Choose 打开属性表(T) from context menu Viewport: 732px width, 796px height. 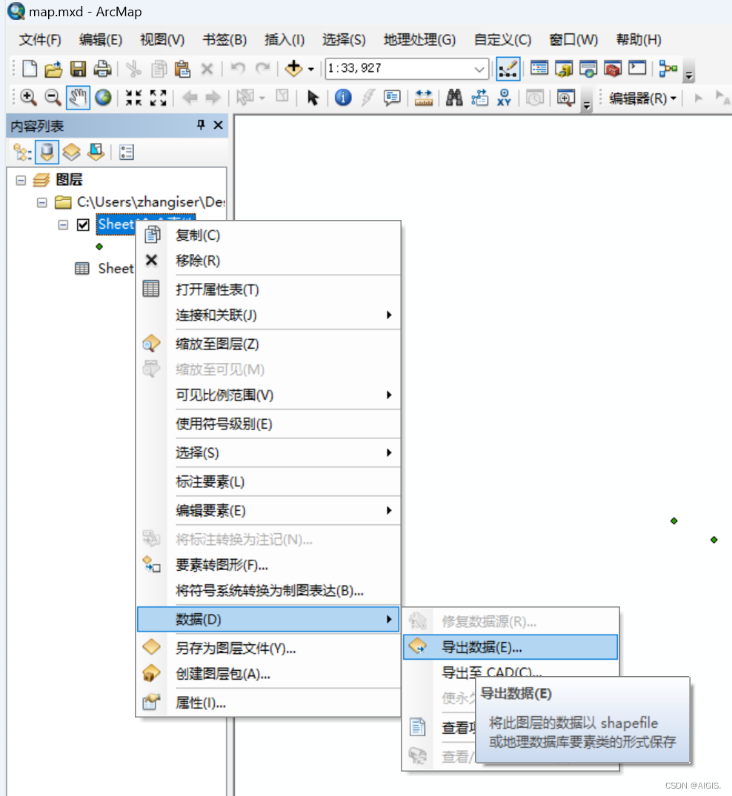pyautogui.click(x=269, y=290)
